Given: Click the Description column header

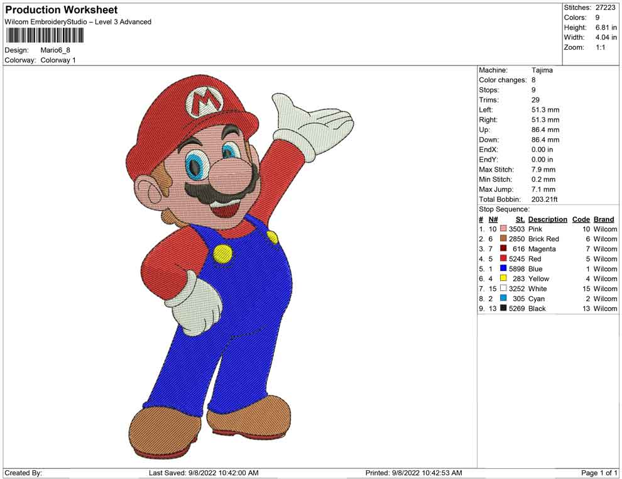Looking at the screenshot, I should coord(547,219).
